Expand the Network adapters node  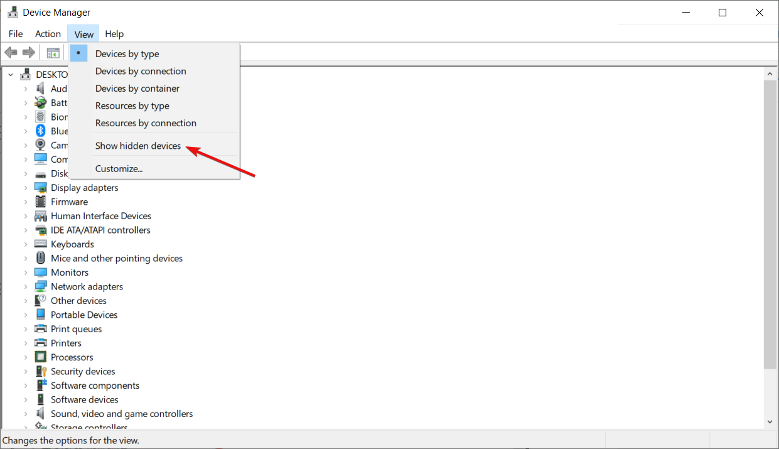26,286
